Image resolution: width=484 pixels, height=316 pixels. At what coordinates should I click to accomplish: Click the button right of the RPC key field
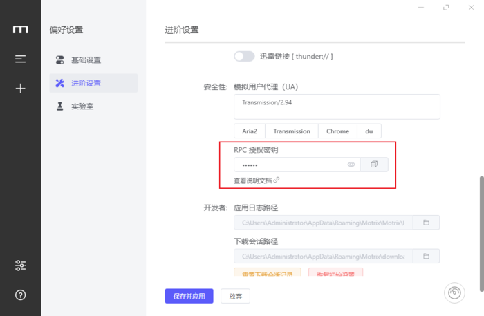[374, 165]
